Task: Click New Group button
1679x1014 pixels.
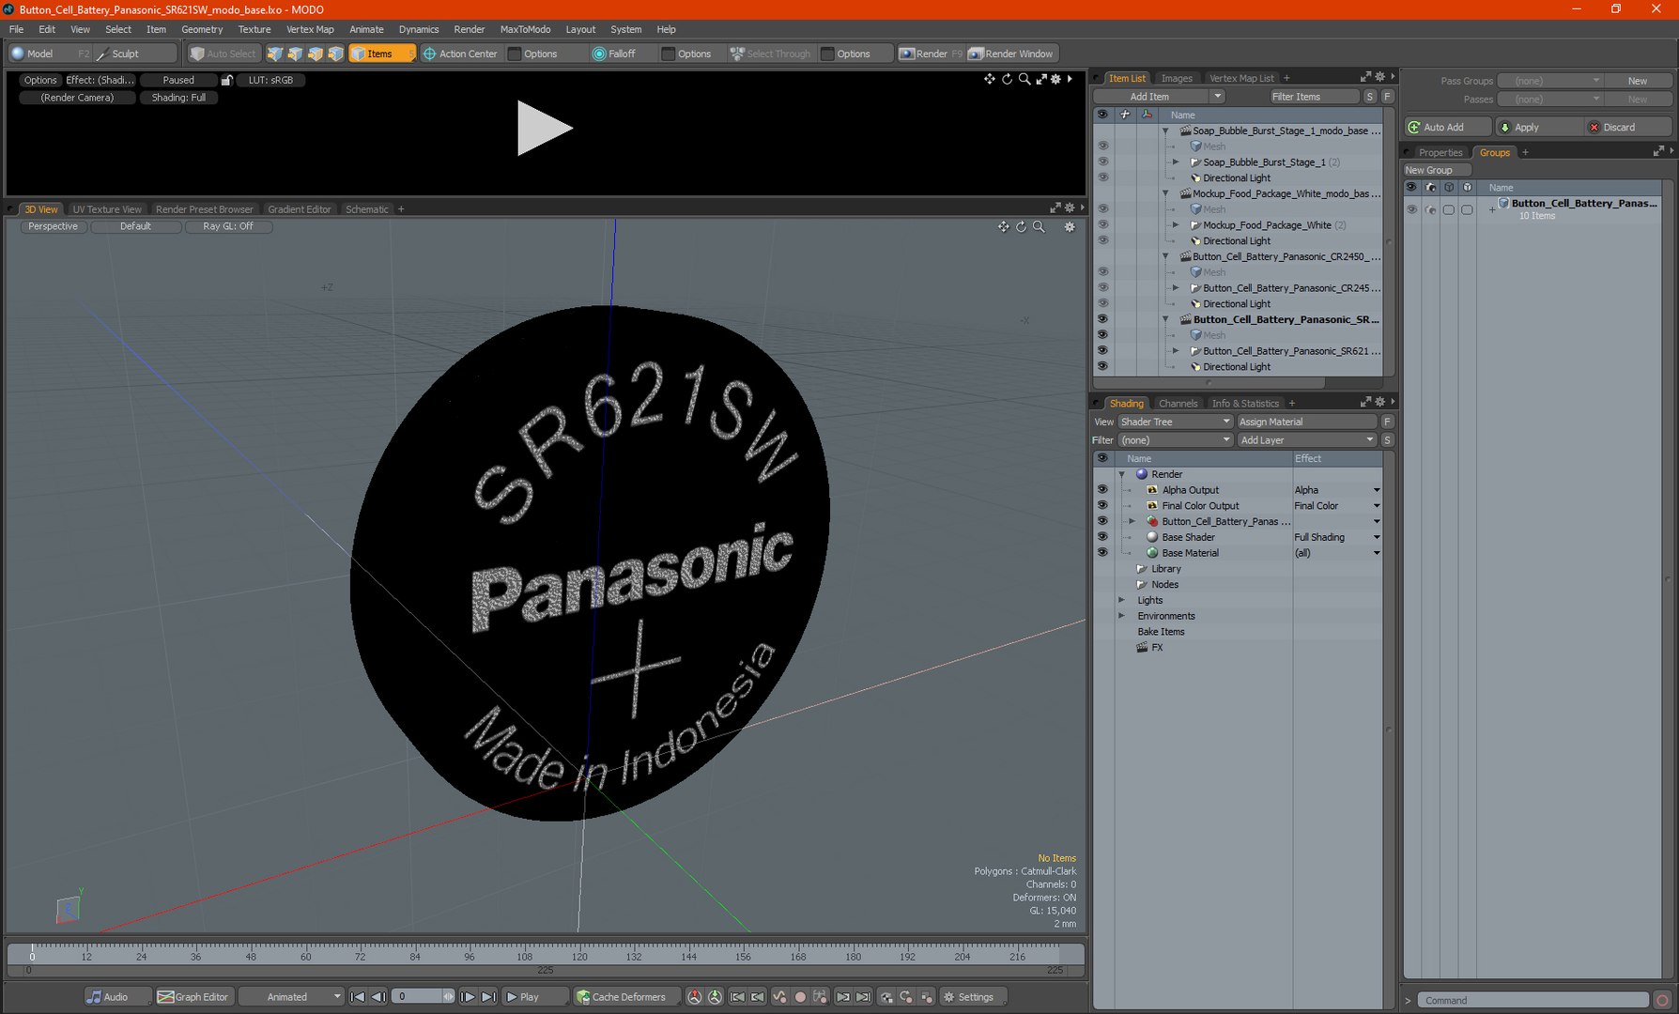Action: coord(1436,170)
